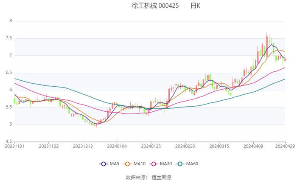Viewport: 297px width, 181px height.
Task: Click the 20240104 date axis label
Action: click(x=117, y=146)
